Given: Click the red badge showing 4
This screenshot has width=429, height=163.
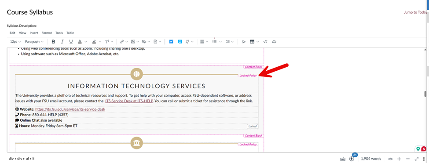Looking at the screenshot, I should pos(424,149).
